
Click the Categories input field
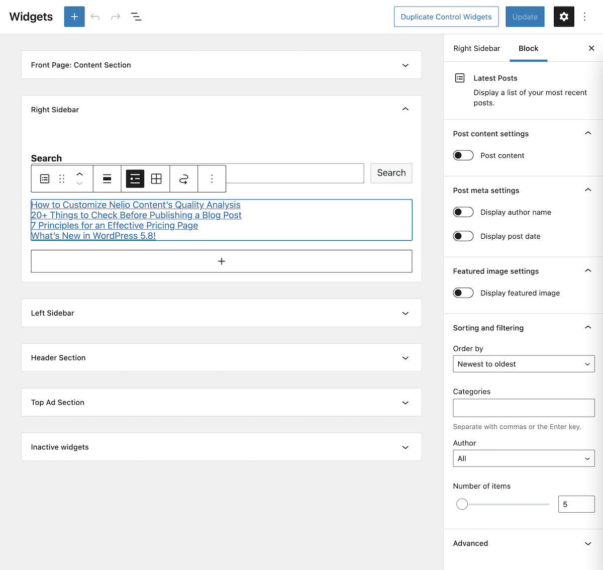click(524, 408)
